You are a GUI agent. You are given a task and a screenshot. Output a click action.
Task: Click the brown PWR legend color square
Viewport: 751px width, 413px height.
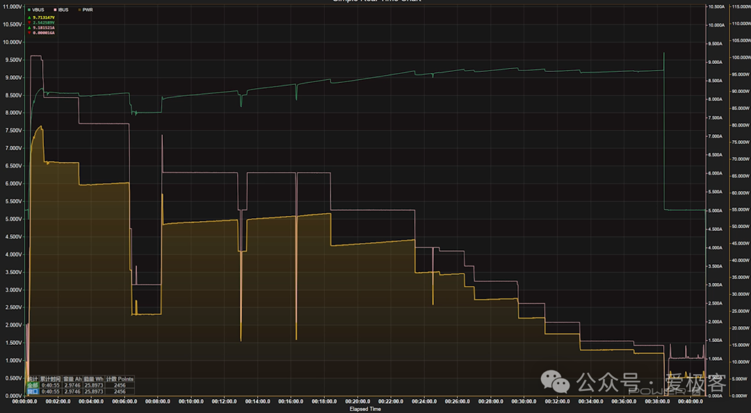79,10
